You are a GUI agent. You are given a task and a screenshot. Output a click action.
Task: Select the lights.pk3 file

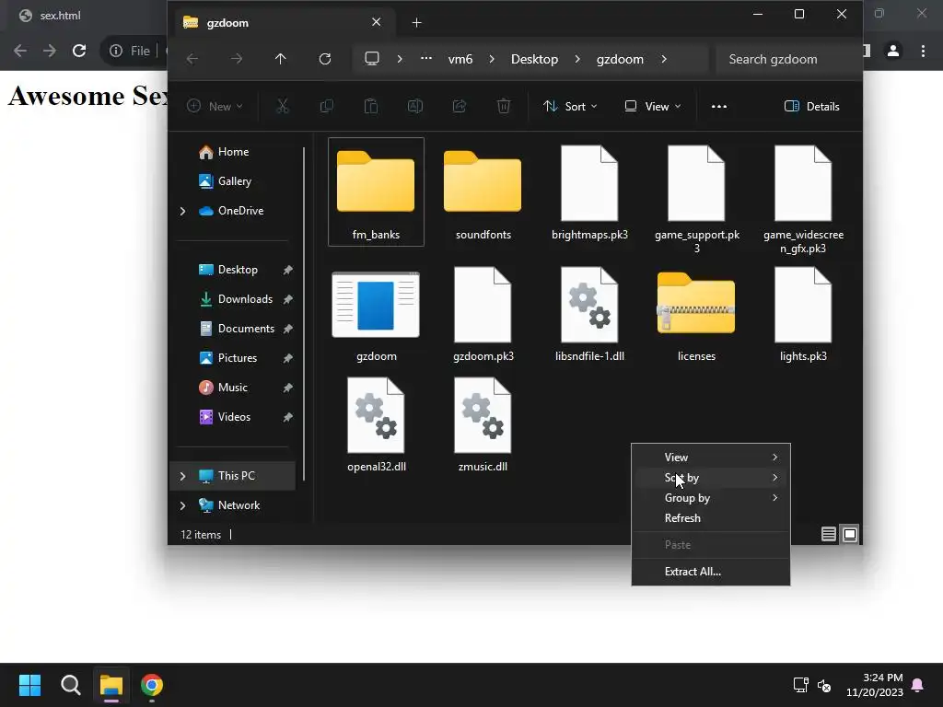point(803,315)
